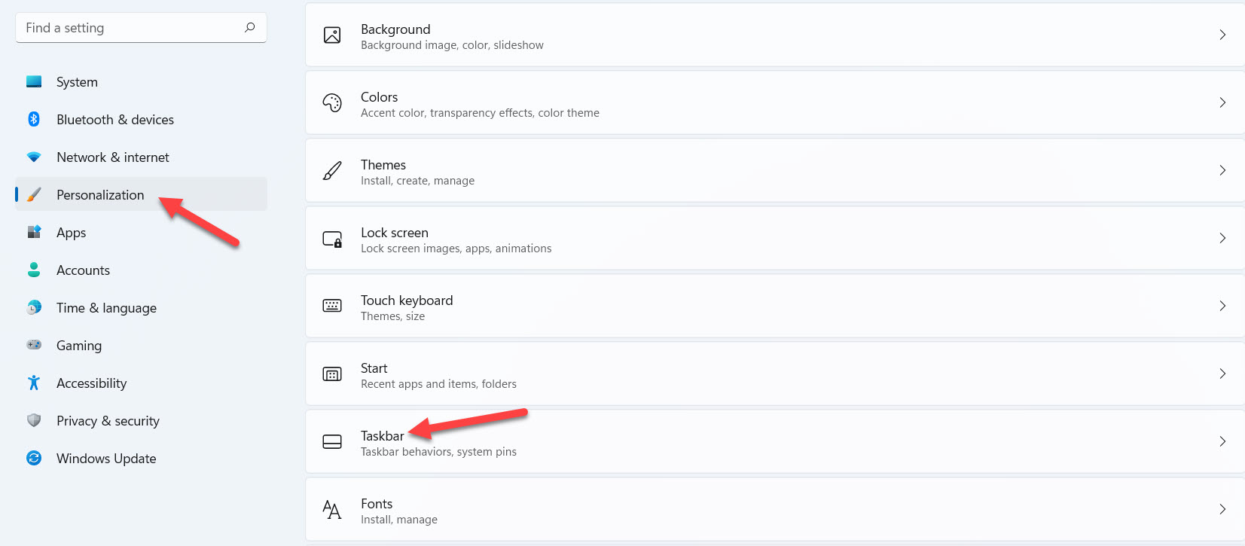The image size is (1245, 546).
Task: Click the Lock screen icon
Action: [332, 239]
